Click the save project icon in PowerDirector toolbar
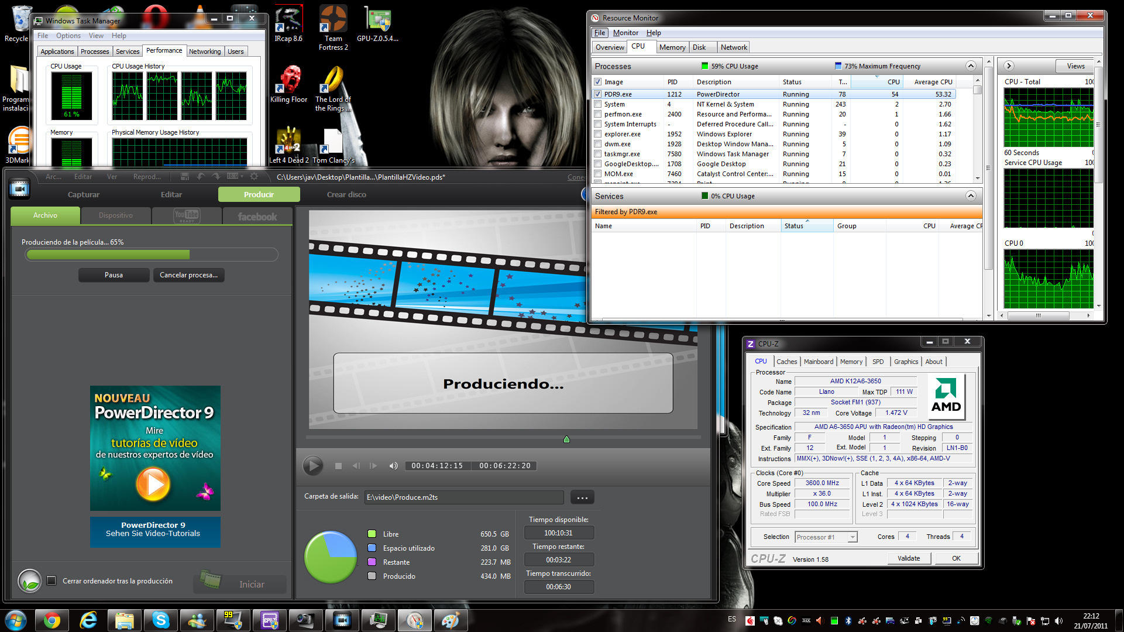Screen dimensions: 1124x632 (185, 177)
